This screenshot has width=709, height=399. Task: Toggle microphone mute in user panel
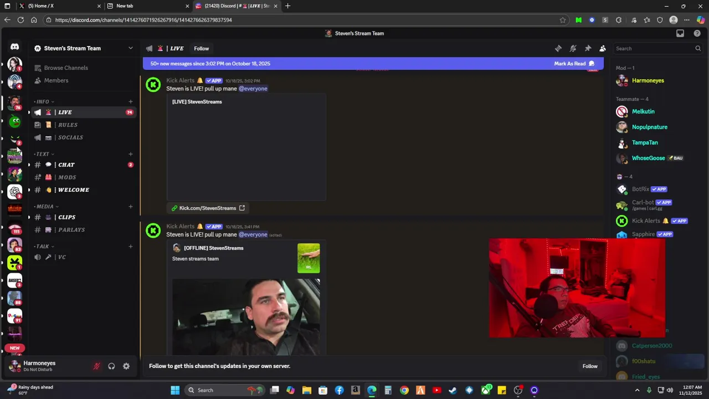96,366
